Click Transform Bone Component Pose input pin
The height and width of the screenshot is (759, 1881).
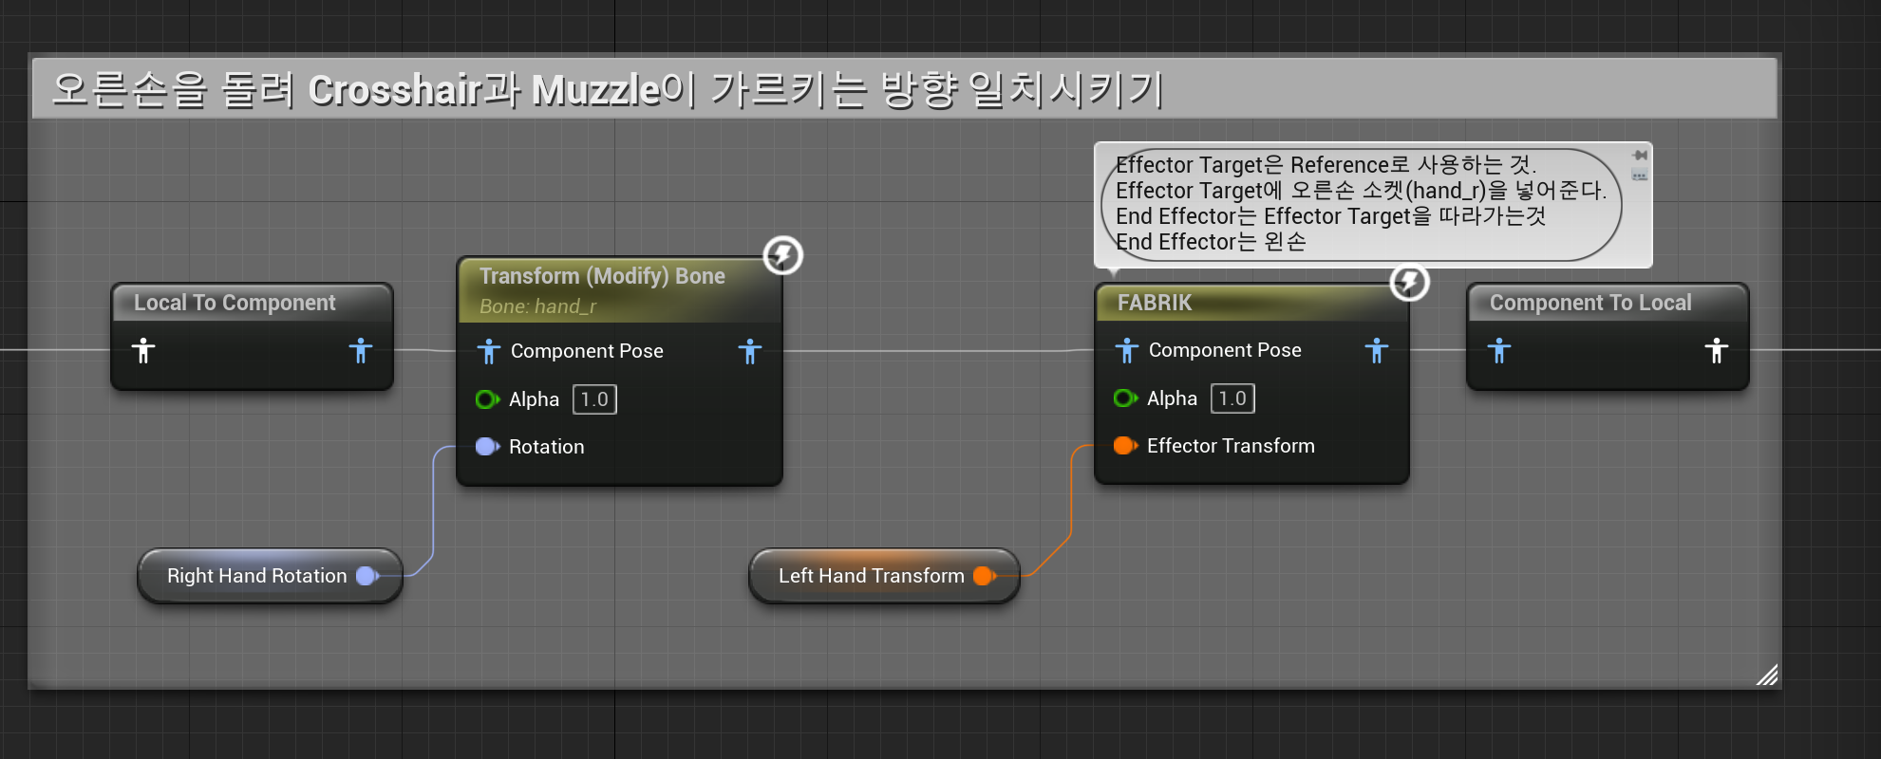(489, 352)
